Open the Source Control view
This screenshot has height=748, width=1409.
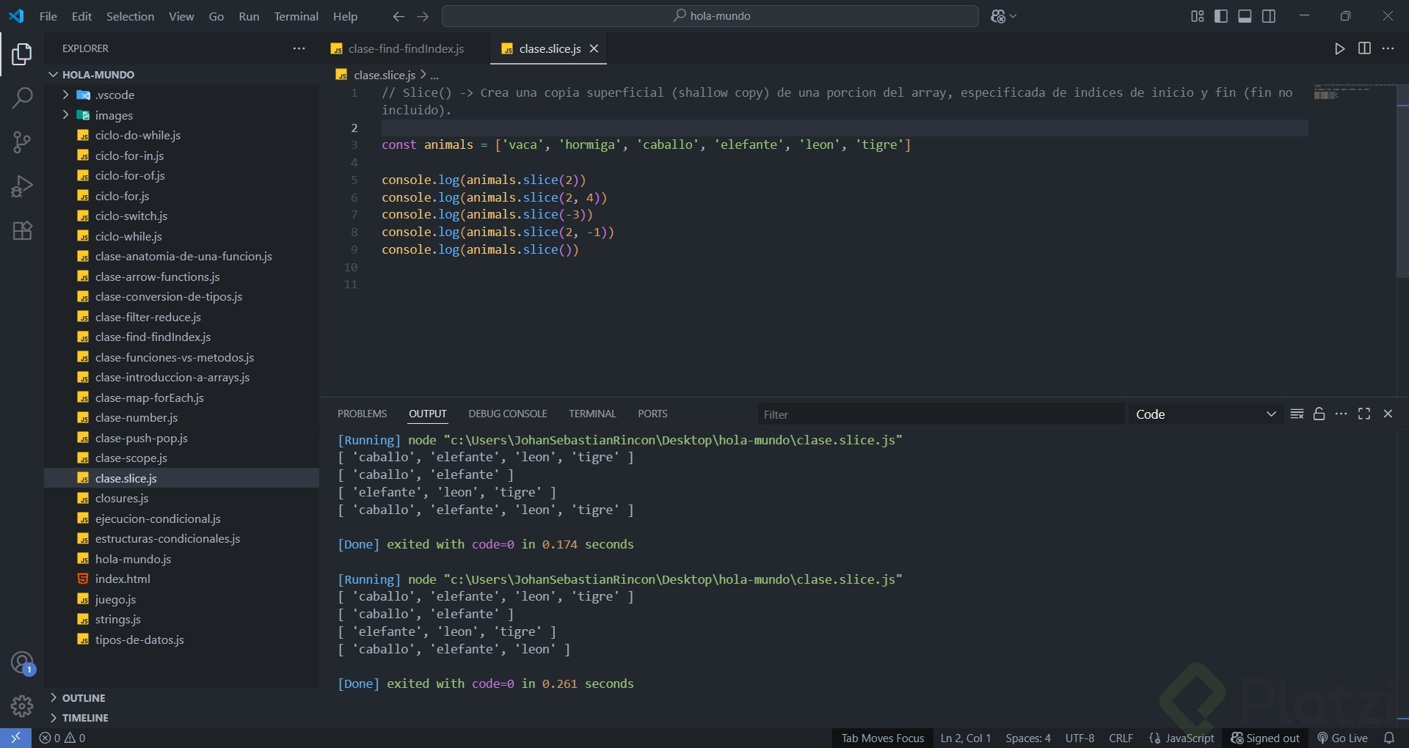22,142
